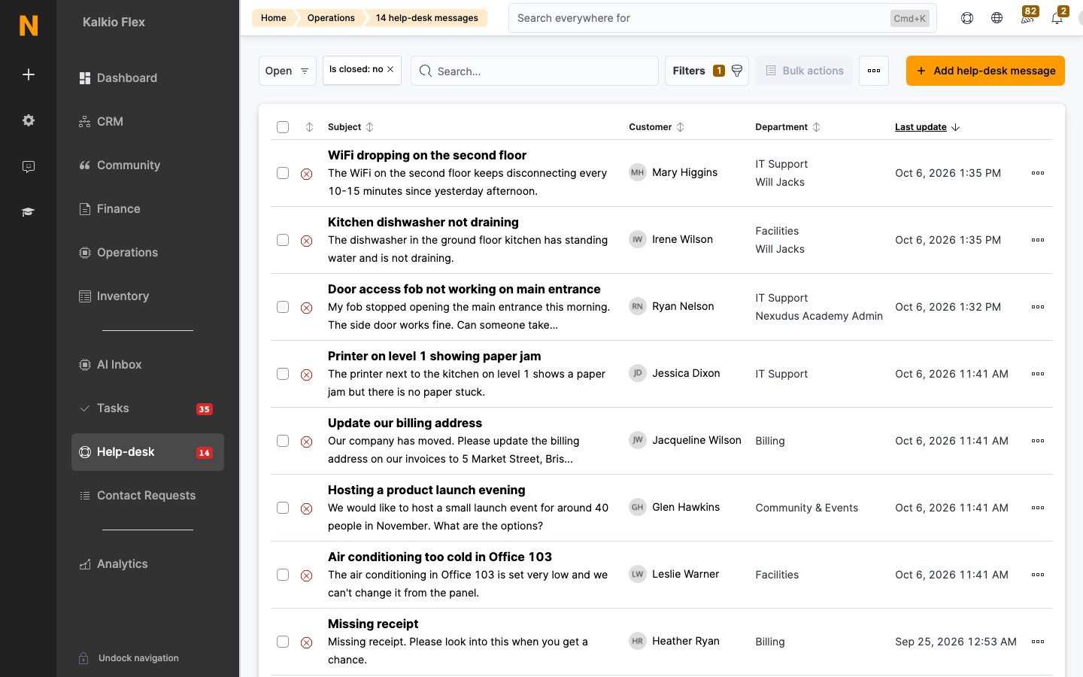Check the Hosting a product launch evening row
1083x677 pixels.
[x=283, y=508]
